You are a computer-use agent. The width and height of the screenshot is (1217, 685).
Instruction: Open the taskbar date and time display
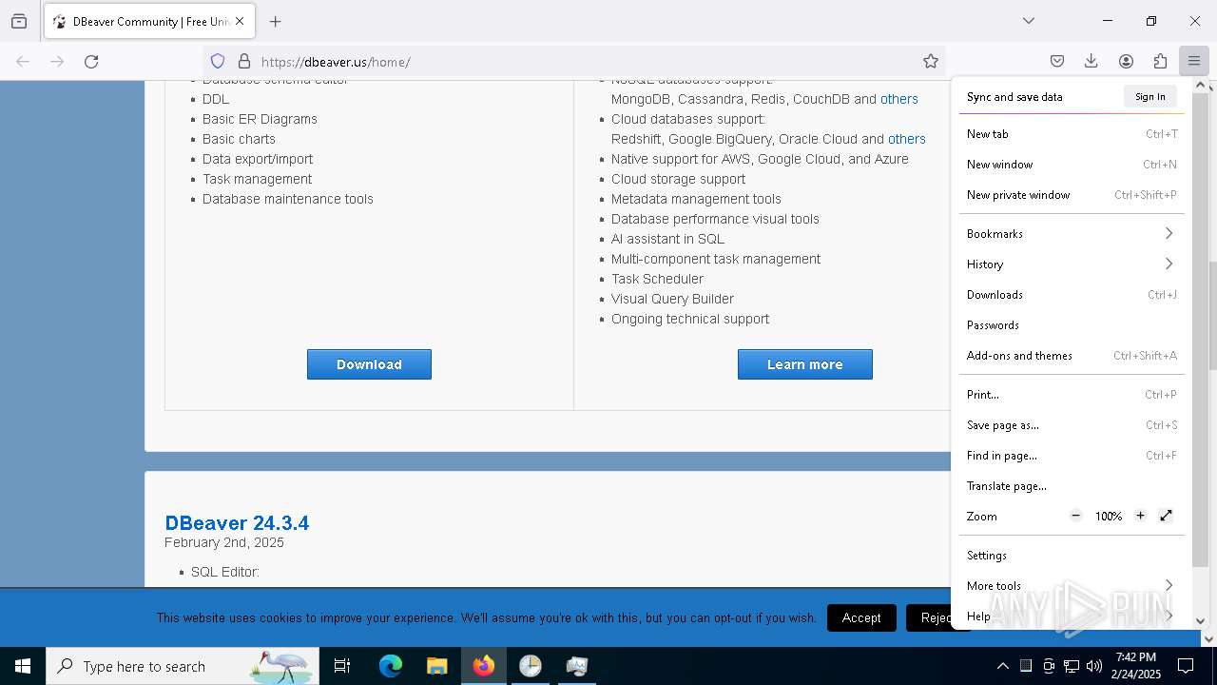click(x=1136, y=666)
